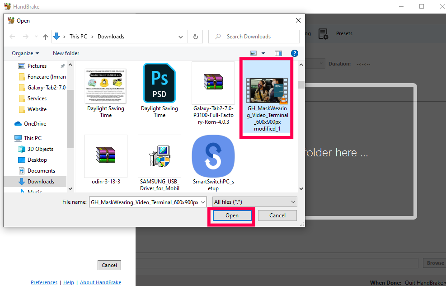Close the Open dialog with X
The width and height of the screenshot is (446, 286).
pos(298,20)
